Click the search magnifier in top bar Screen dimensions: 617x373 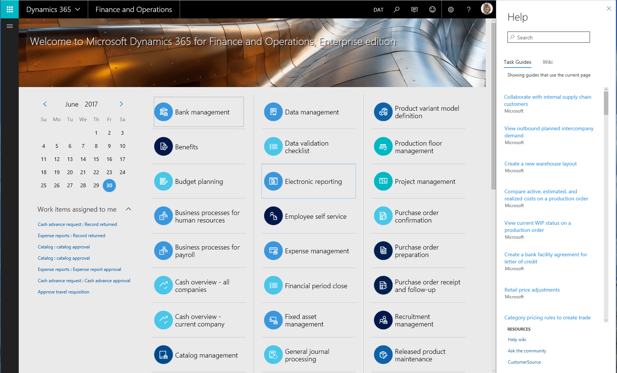(396, 9)
